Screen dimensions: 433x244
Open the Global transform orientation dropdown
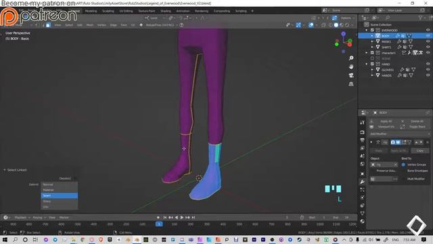click(154, 18)
